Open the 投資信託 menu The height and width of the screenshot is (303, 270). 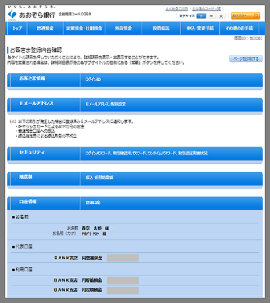coord(161,28)
